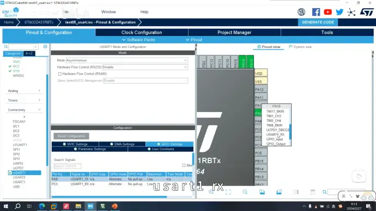Toggle the Show checkbox near Search Signals
The height and width of the screenshot is (211, 376).
pos(184,165)
